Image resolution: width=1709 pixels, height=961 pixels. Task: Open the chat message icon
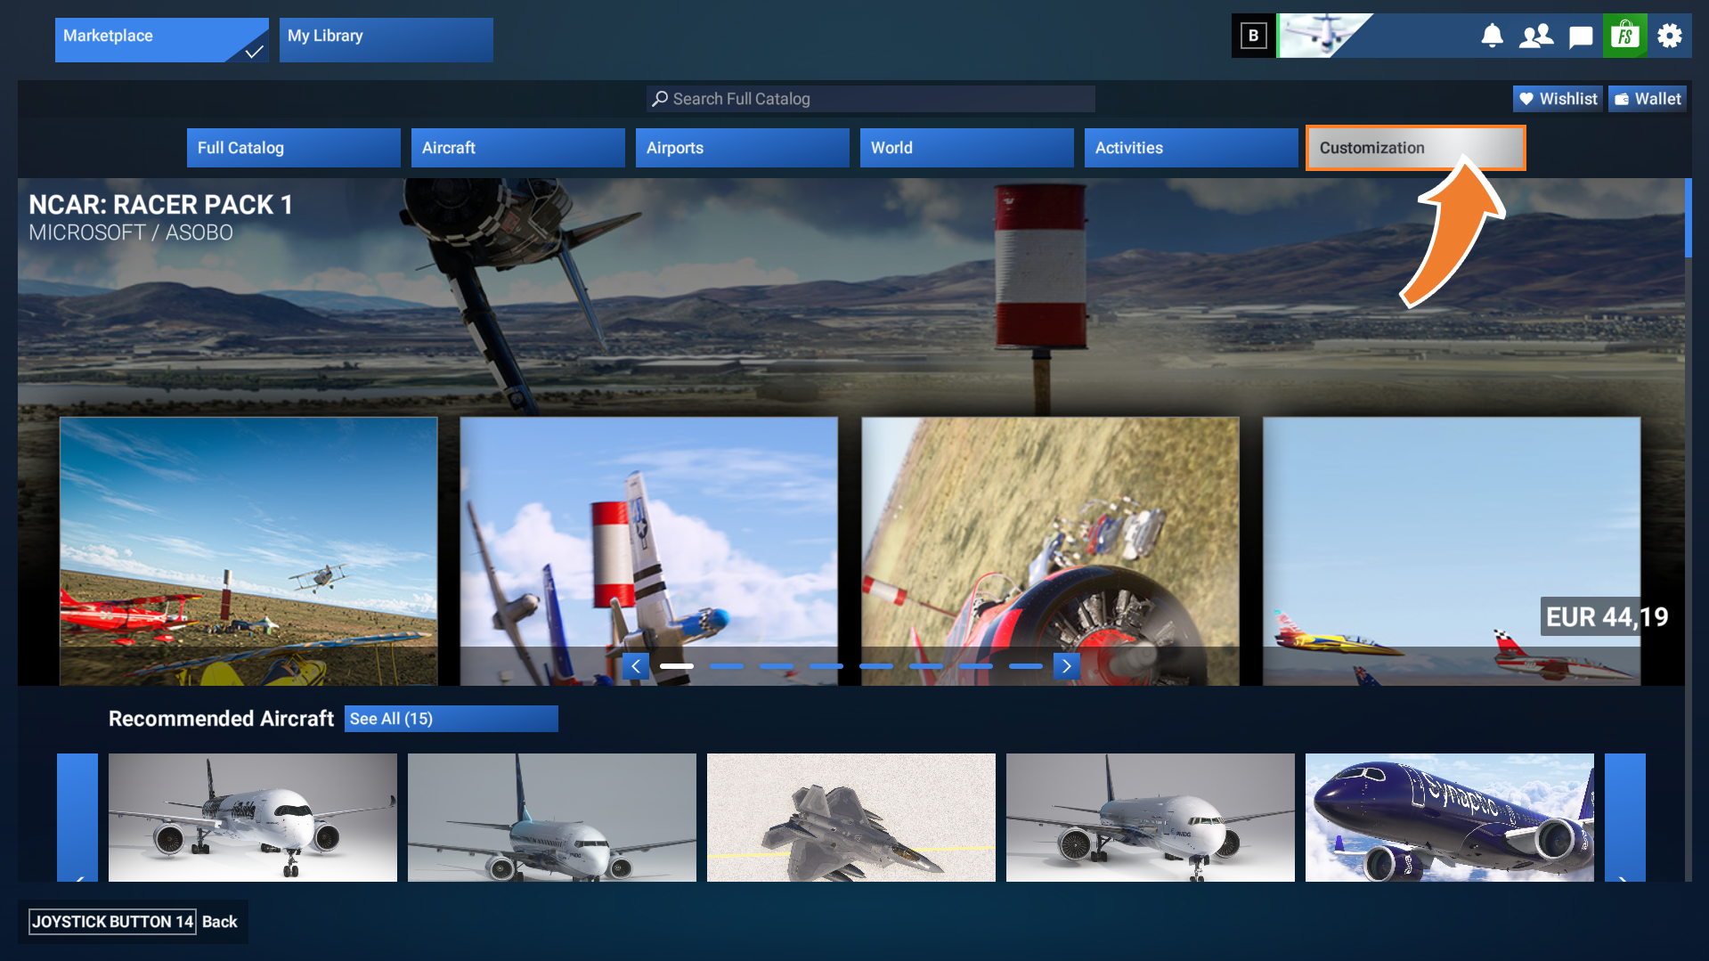point(1581,37)
